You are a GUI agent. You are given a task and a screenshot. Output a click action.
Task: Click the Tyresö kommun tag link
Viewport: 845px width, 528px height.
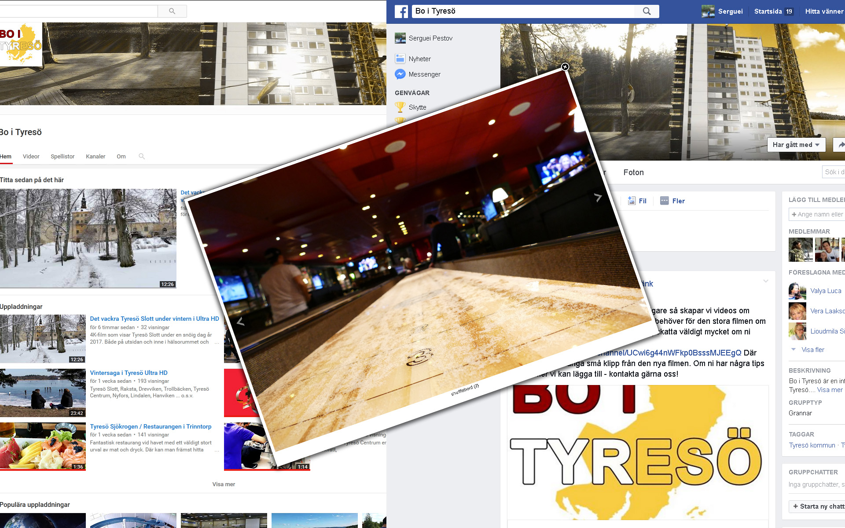click(812, 445)
